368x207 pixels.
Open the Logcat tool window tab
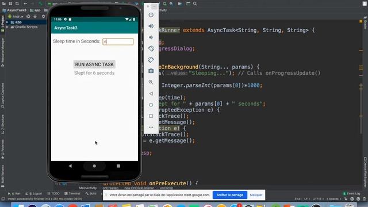pyautogui.click(x=33, y=194)
